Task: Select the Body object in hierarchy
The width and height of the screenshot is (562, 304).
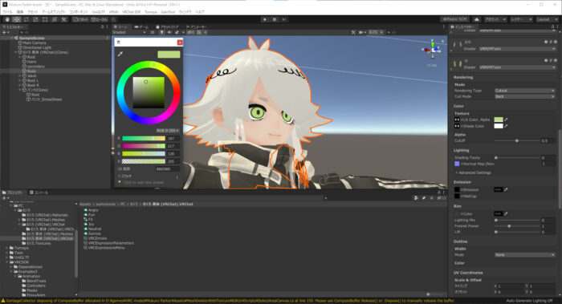Action: (31, 71)
